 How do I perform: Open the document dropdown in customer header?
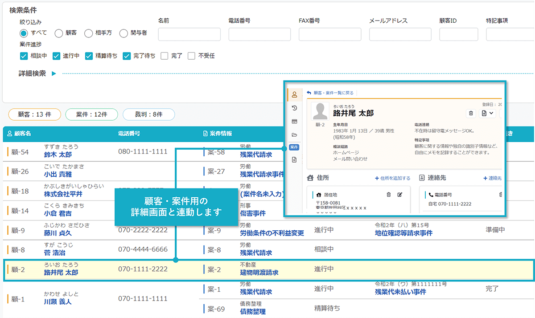487,113
